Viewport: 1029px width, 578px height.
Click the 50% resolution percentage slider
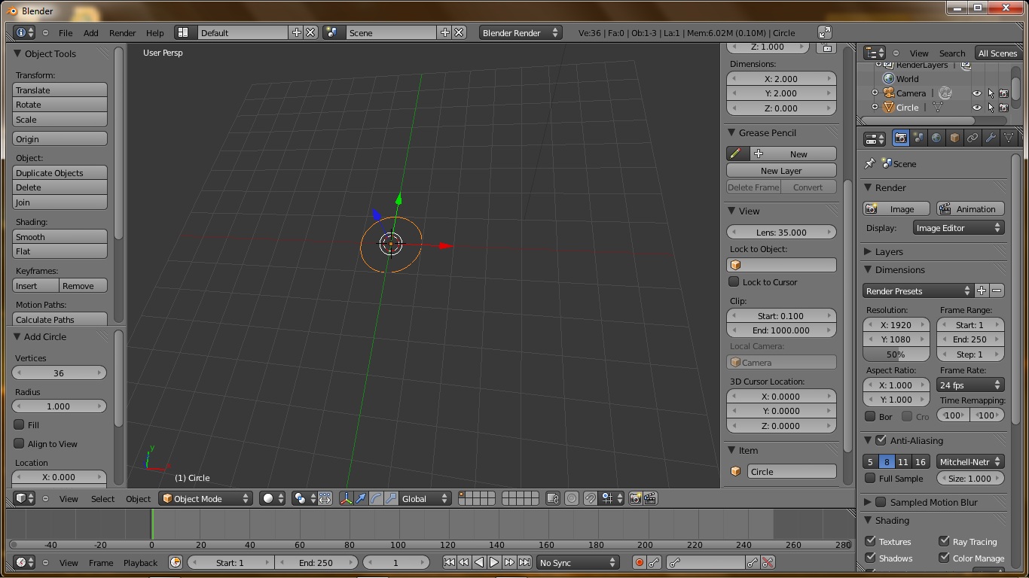[x=896, y=354]
